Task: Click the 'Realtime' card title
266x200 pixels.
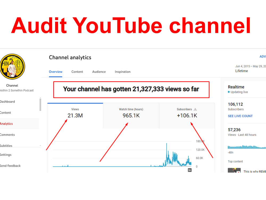Action: tap(236, 87)
